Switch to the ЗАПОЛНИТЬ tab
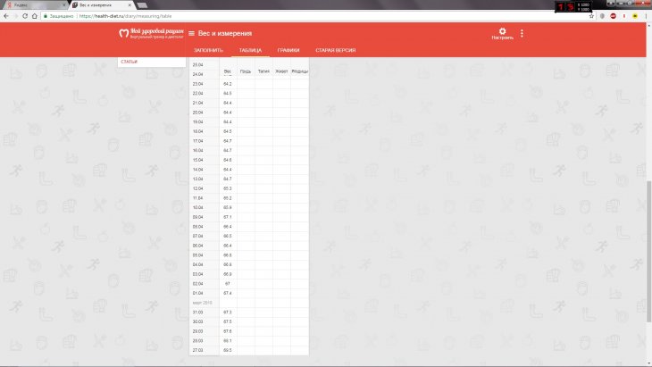The width and height of the screenshot is (652, 367). click(x=208, y=50)
